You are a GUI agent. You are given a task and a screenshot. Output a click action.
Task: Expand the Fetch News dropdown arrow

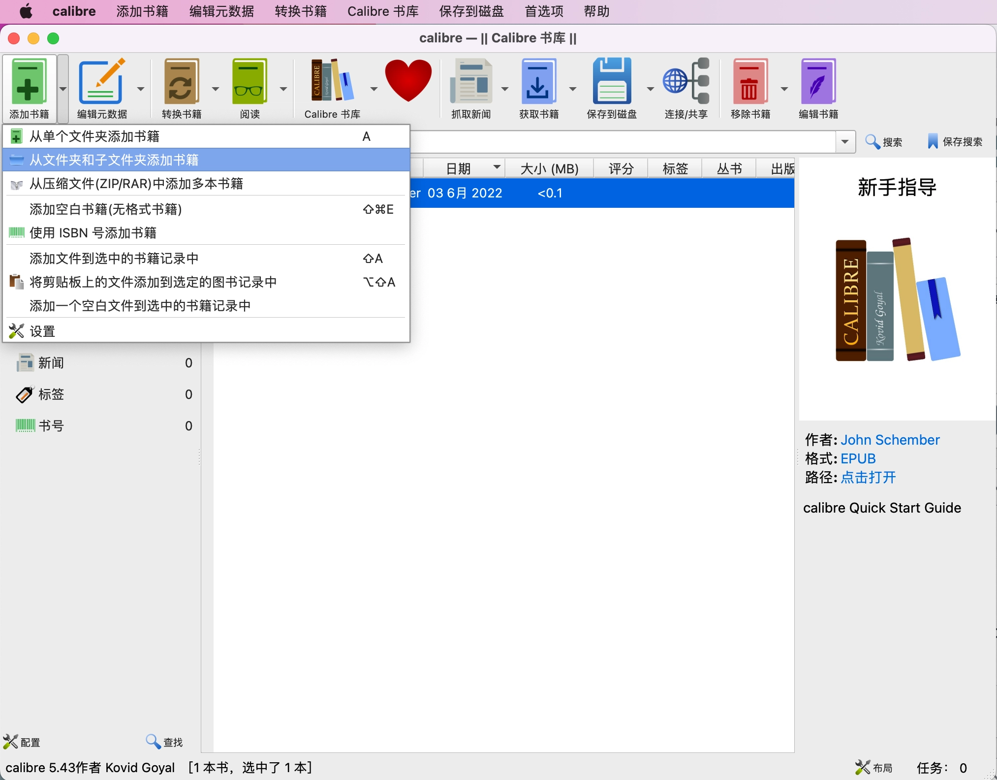click(505, 89)
